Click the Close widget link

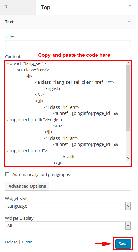tap(27, 242)
